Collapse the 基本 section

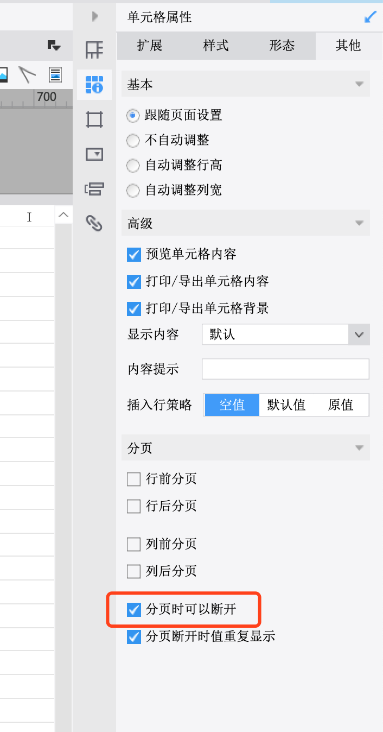[359, 85]
